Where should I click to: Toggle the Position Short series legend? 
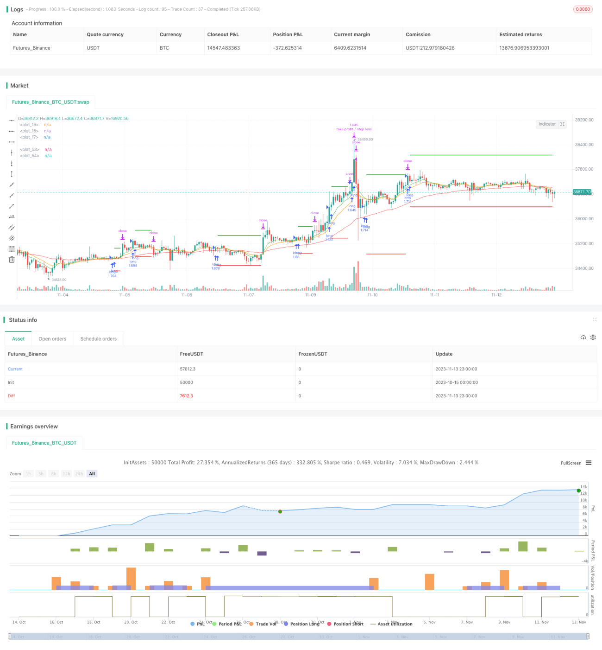[345, 624]
